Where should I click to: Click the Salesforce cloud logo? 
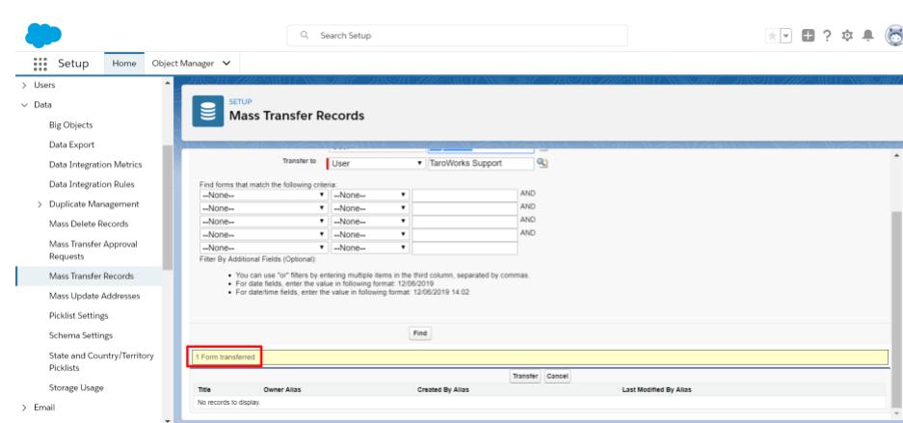click(43, 35)
